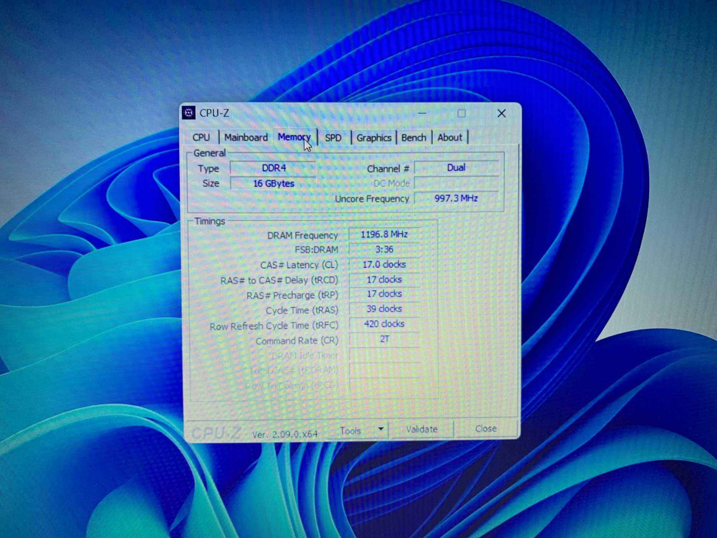717x538 pixels.
Task: Click the tRCD 17 clocks value
Action: 384,280
